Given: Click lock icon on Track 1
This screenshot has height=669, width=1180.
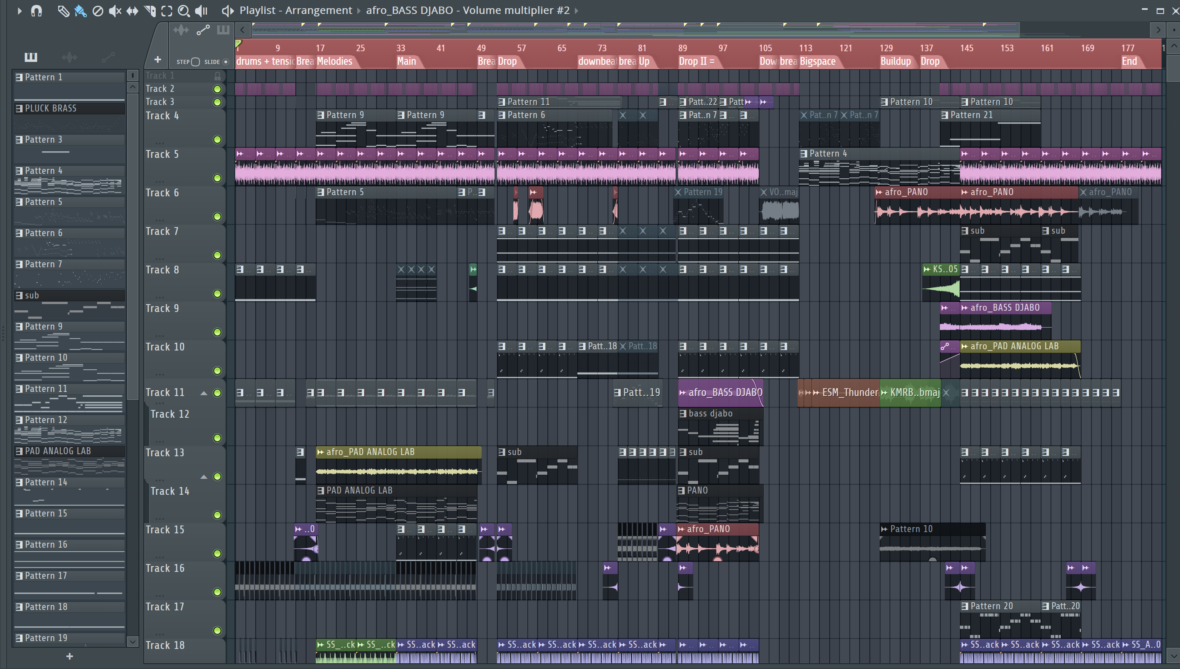Looking at the screenshot, I should 218,76.
